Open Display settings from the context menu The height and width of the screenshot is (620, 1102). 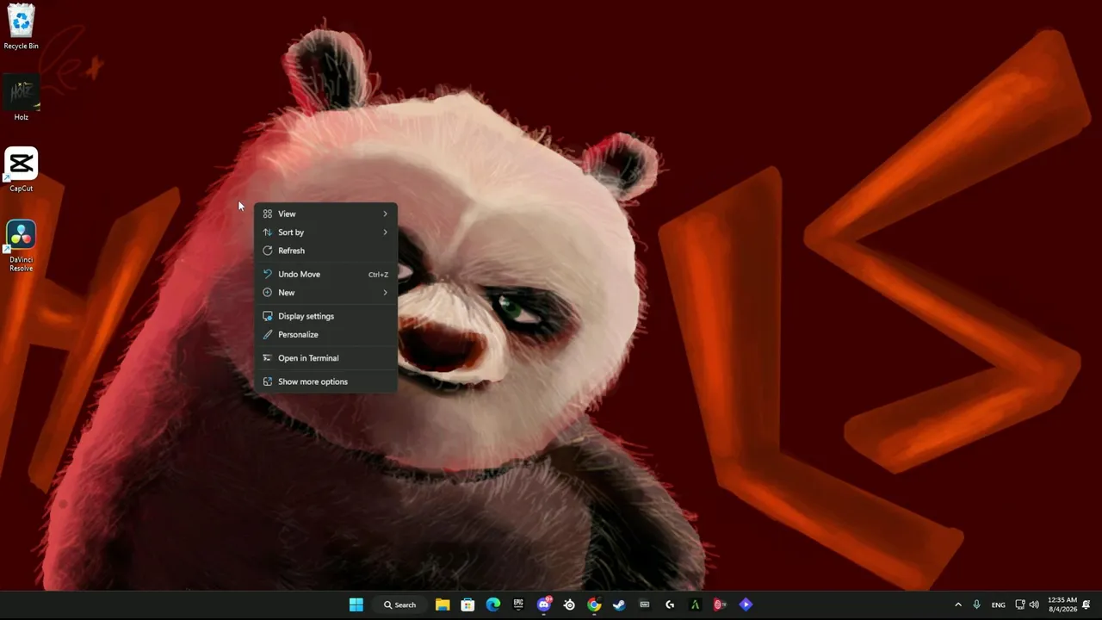pos(325,316)
